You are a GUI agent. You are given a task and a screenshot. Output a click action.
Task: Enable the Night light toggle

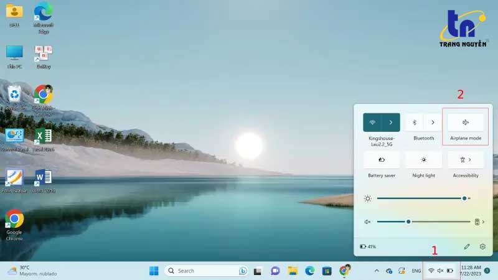coord(423,160)
